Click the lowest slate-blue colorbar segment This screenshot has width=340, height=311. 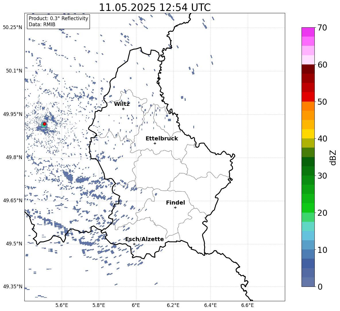pyautogui.click(x=308, y=282)
